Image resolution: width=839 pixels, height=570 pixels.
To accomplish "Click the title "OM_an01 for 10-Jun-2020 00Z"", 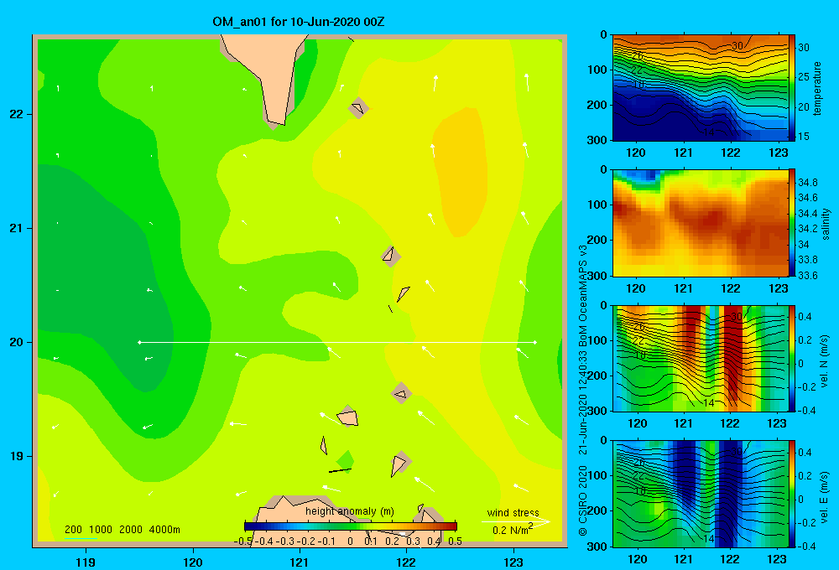I will pyautogui.click(x=299, y=23).
